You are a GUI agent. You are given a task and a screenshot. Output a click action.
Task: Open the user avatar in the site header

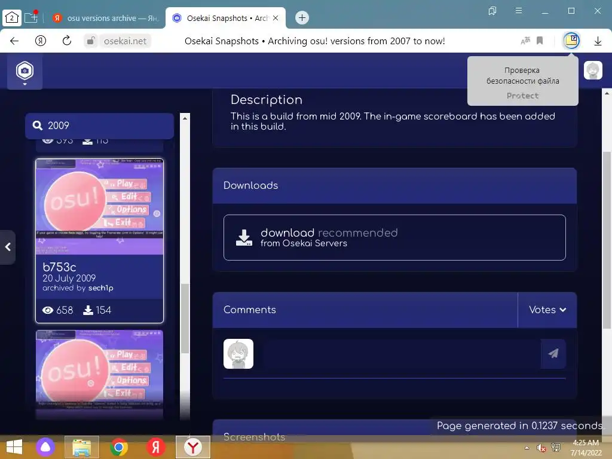click(593, 71)
